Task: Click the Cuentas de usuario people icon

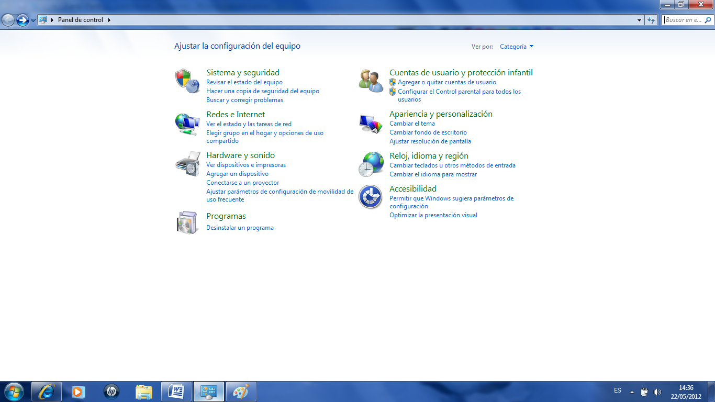Action: [x=371, y=81]
